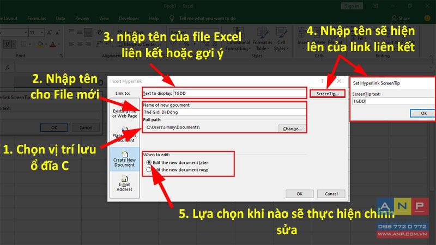The image size is (436, 245).
Task: Click the Decrease Indent icon
Action: coord(100,44)
